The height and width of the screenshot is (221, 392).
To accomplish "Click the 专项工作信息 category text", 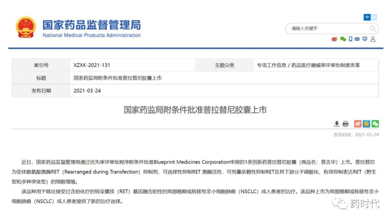I will point(271,65).
